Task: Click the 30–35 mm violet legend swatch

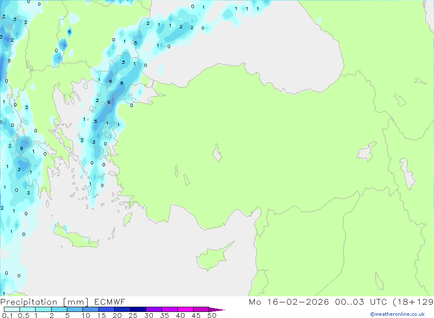Action: (154, 309)
